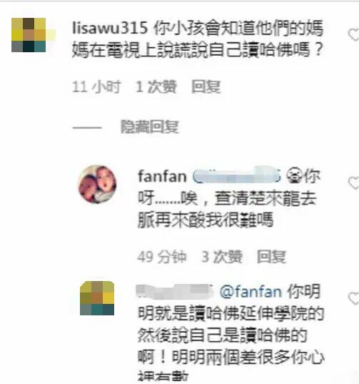Tap the heart beside fanfan's reply

pyautogui.click(x=353, y=183)
